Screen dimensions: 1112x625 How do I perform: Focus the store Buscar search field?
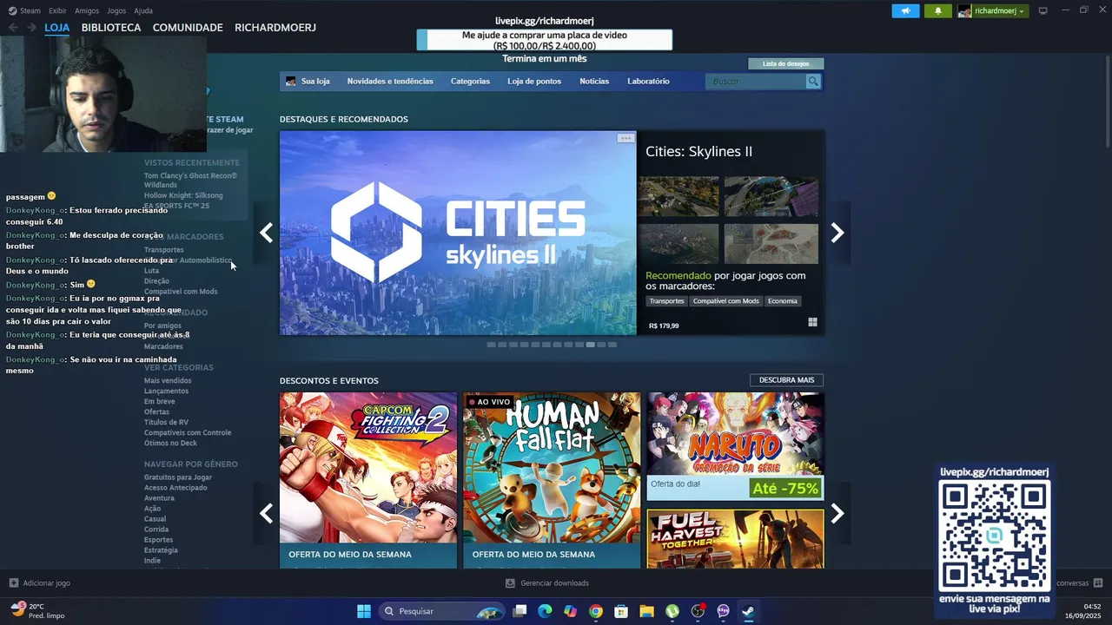click(x=756, y=81)
